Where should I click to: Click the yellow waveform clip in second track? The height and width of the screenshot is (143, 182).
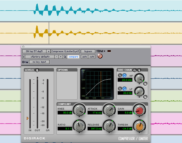tap(91, 33)
